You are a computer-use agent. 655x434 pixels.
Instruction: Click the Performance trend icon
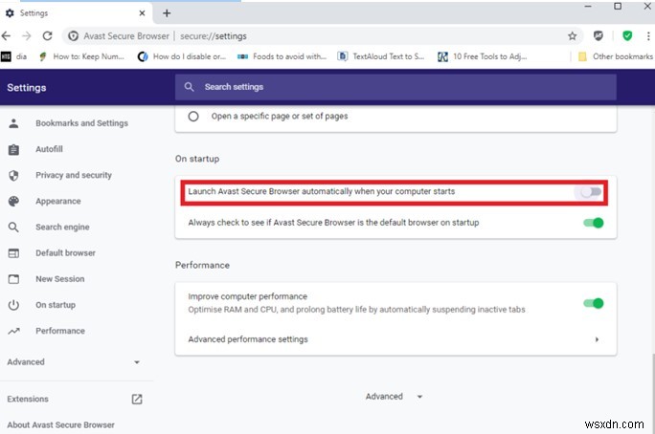[x=13, y=331]
